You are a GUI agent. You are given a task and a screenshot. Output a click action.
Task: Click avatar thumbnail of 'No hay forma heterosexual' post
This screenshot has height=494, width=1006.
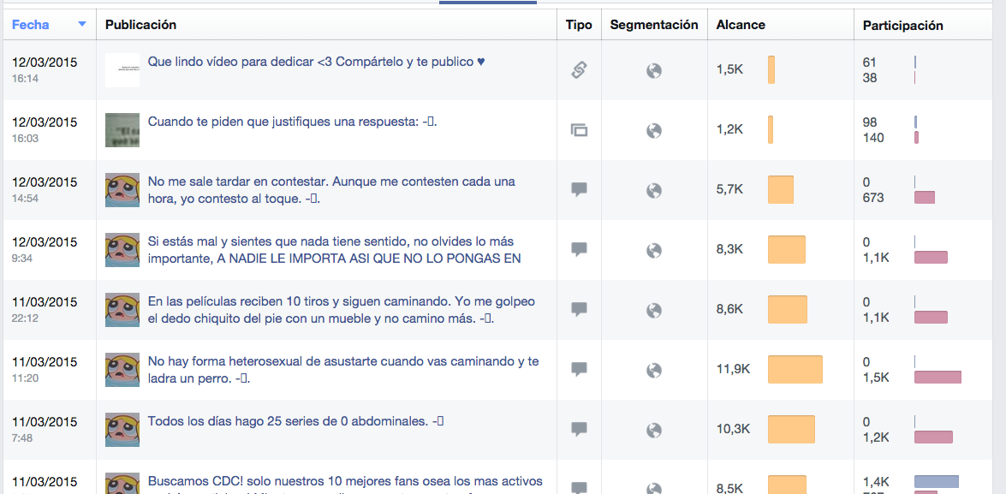122,370
